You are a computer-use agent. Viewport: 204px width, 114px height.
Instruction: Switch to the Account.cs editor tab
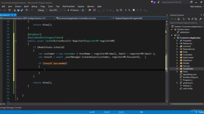point(5,15)
